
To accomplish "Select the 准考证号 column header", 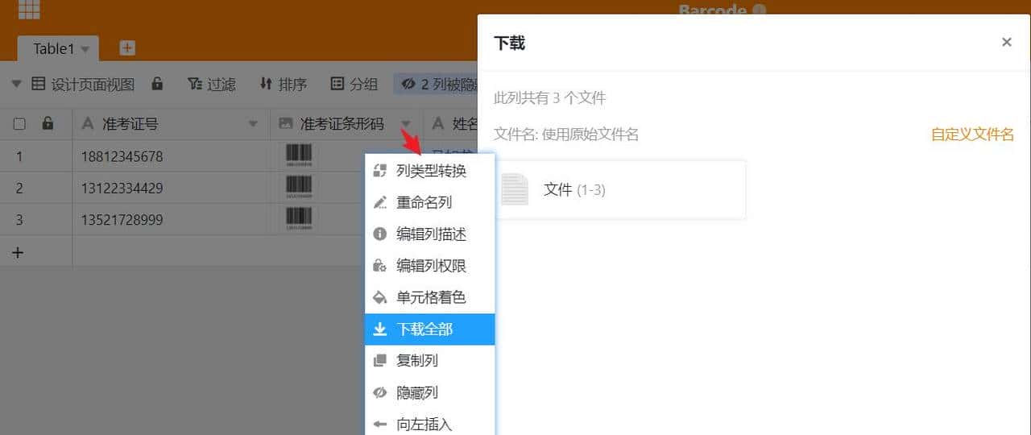I will (171, 124).
